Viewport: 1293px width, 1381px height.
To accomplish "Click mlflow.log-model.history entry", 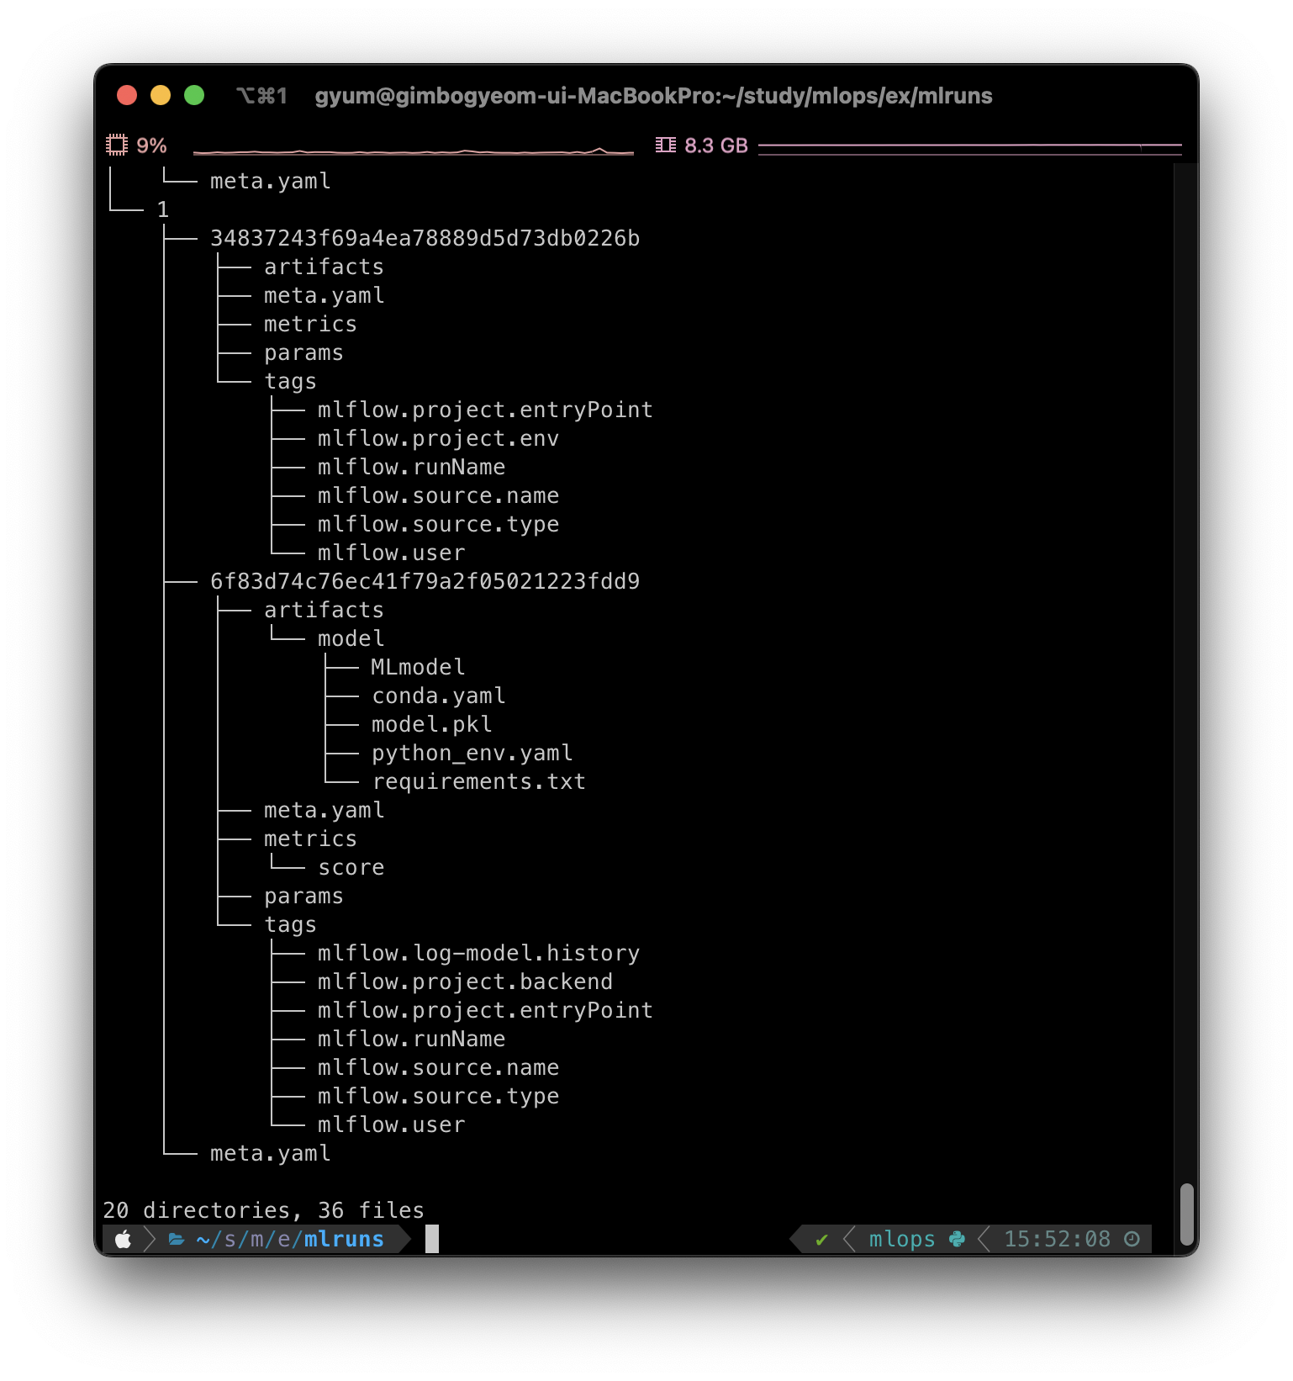I will pyautogui.click(x=479, y=953).
